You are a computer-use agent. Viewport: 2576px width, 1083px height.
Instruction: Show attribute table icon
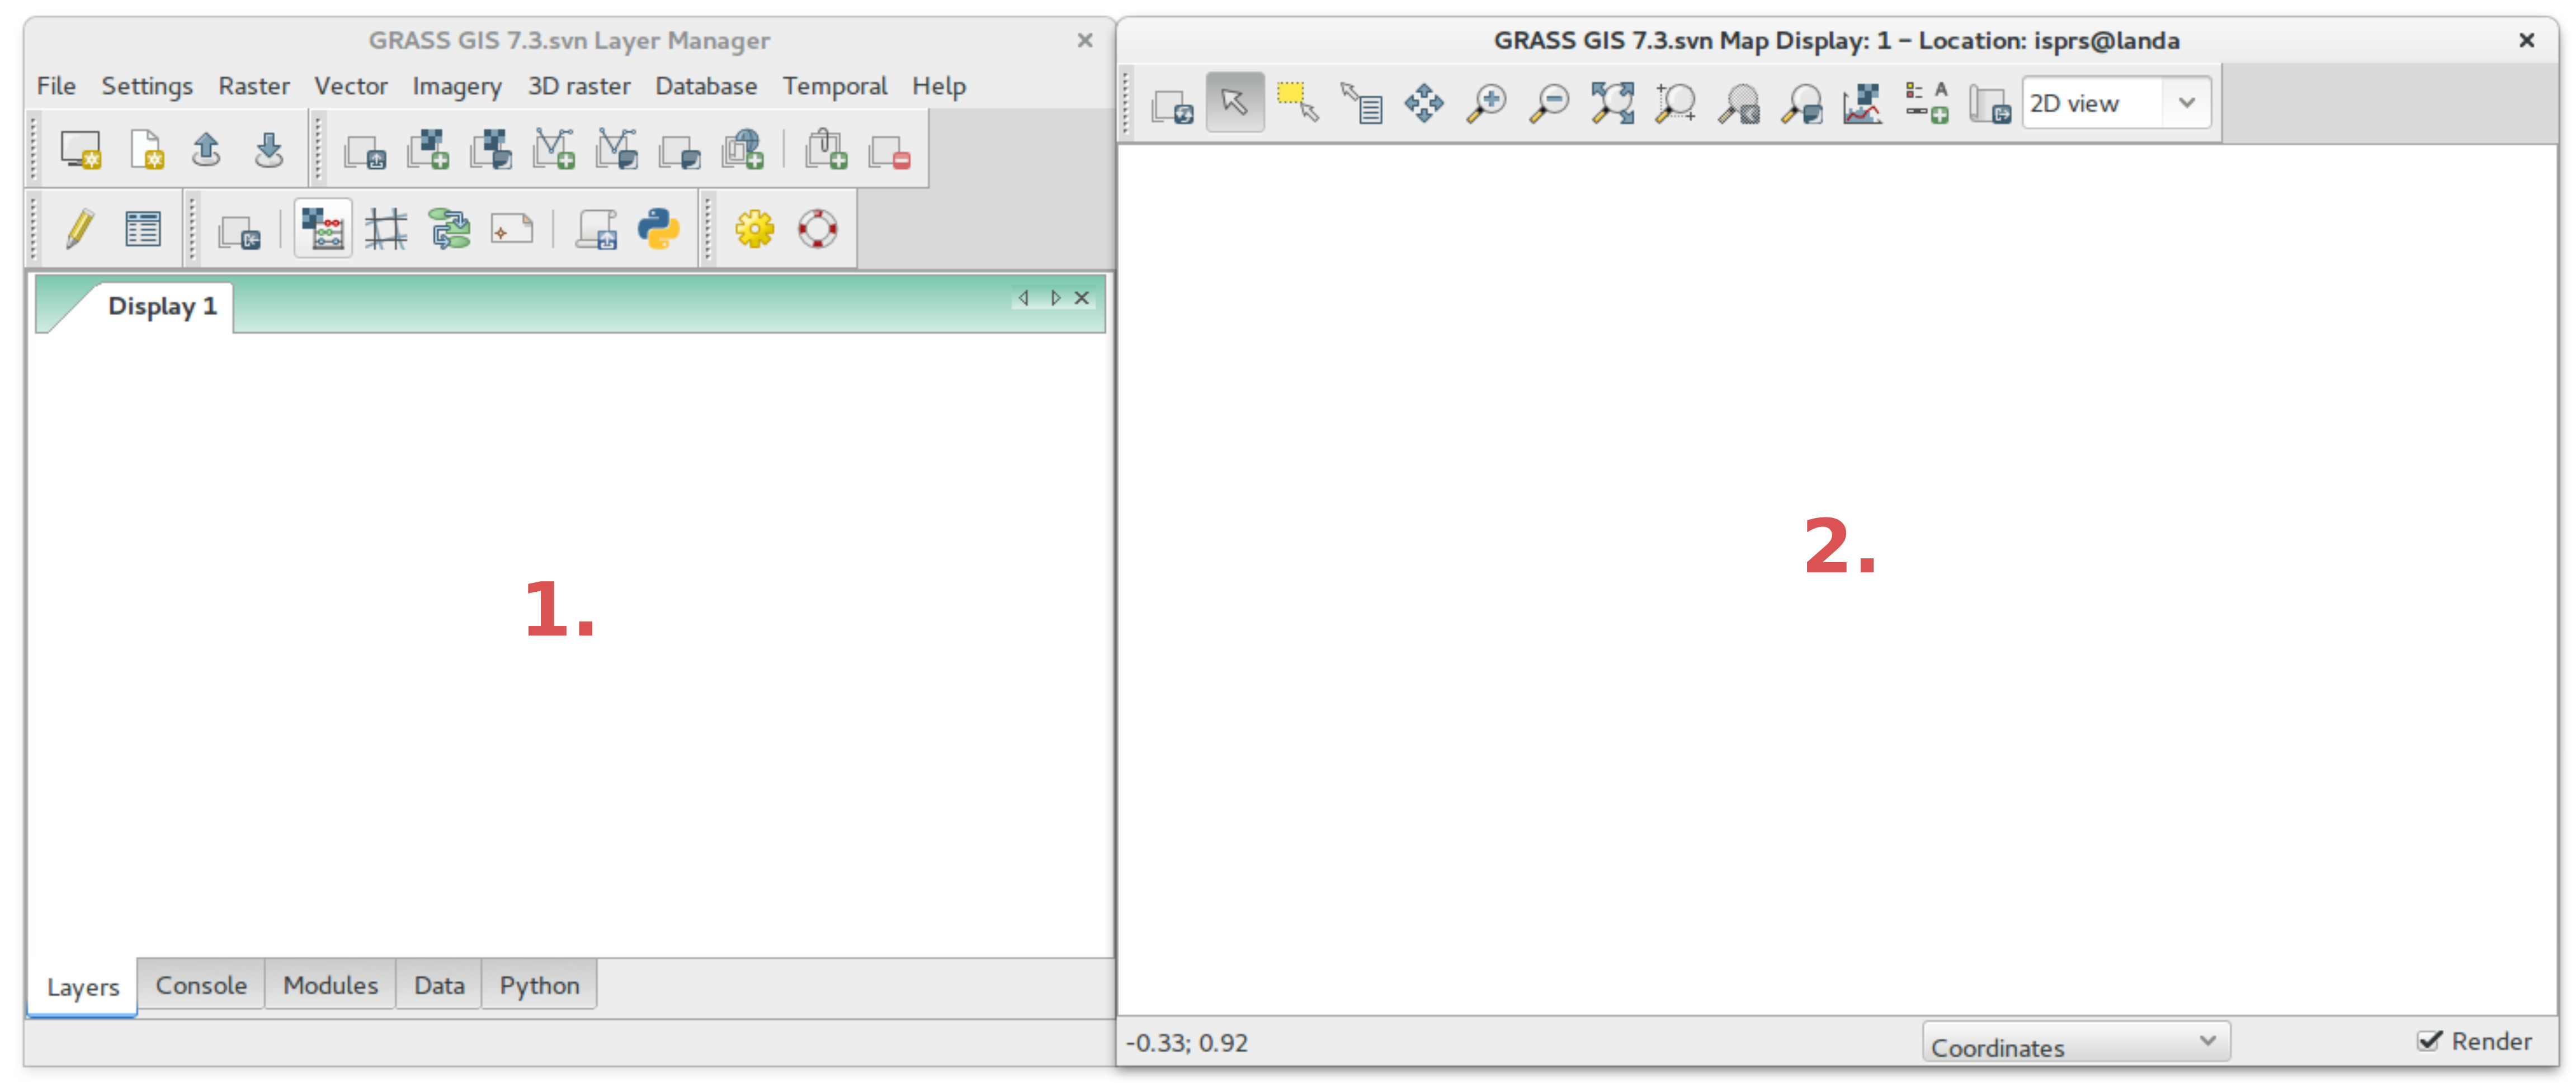143,229
